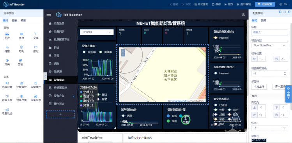The image size is (292, 143).
Task: Add the 设备属性 device property component
Action: point(36,85)
